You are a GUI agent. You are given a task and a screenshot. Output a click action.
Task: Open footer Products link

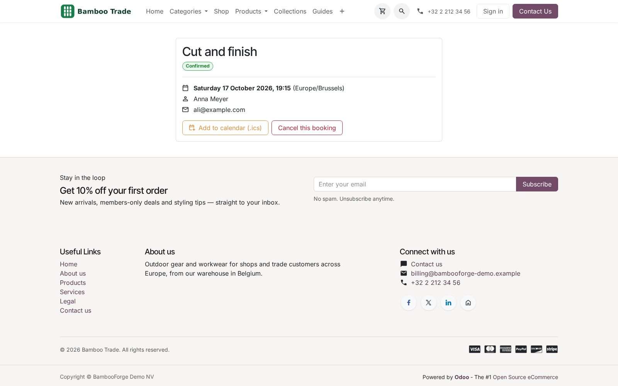tap(73, 283)
